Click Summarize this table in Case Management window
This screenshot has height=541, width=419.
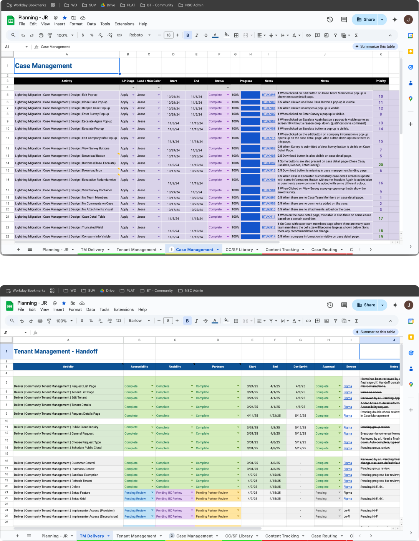pos(375,46)
